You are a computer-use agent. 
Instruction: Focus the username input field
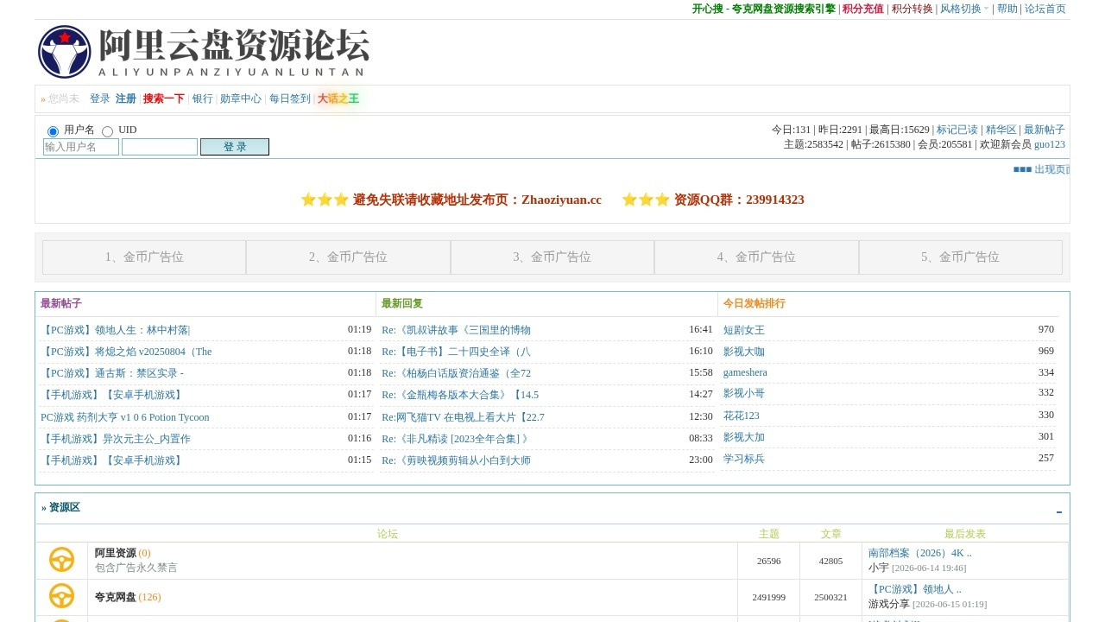[x=81, y=147]
